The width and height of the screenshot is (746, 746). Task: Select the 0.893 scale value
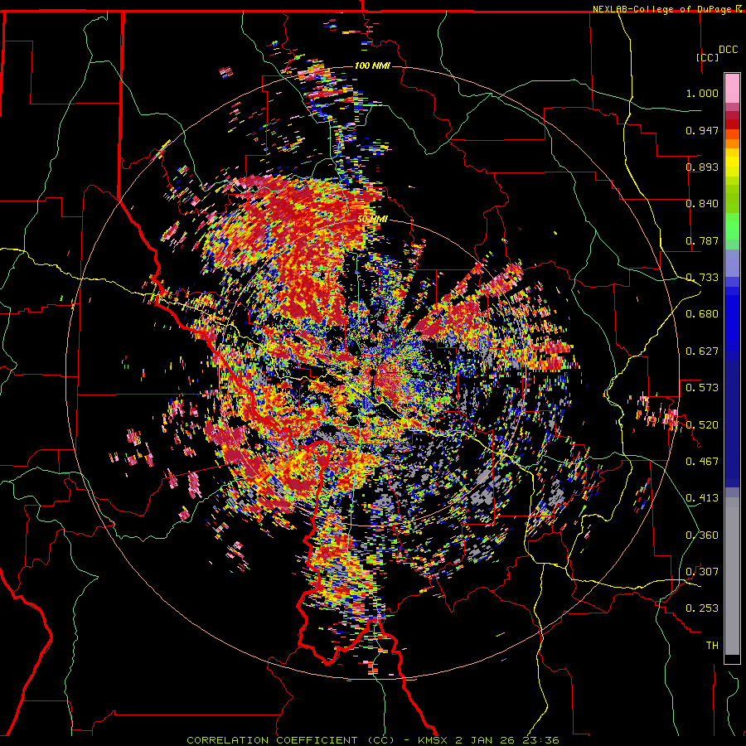point(702,167)
